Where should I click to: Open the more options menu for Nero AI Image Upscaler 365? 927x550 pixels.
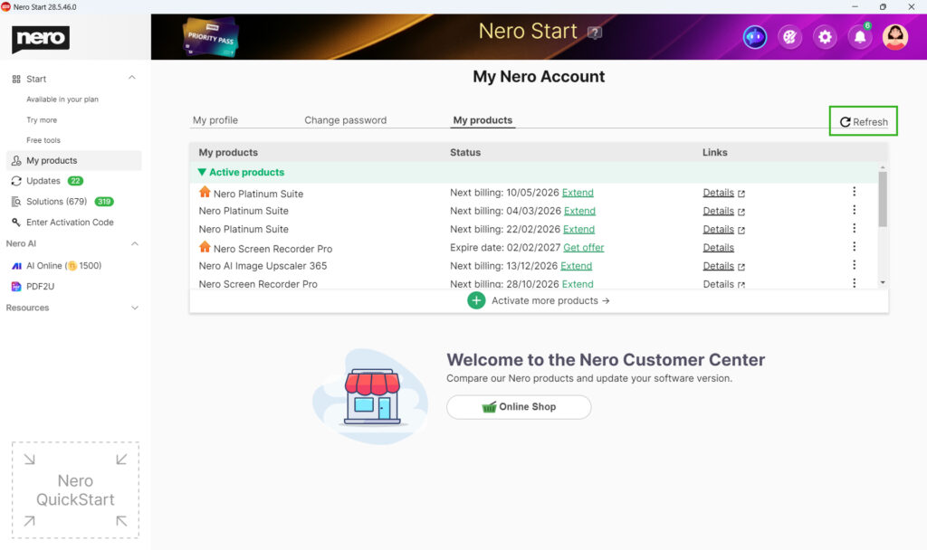click(x=854, y=265)
